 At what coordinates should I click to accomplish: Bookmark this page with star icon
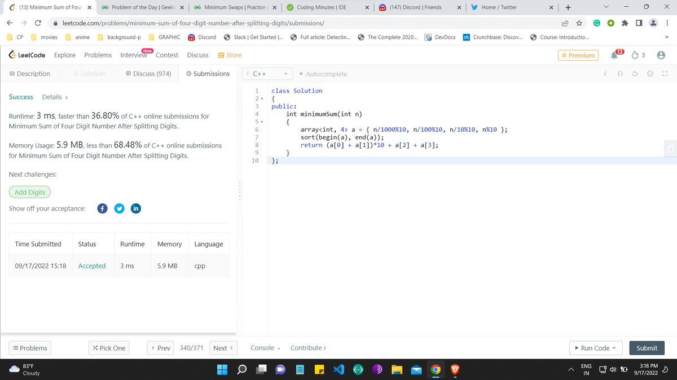579,24
